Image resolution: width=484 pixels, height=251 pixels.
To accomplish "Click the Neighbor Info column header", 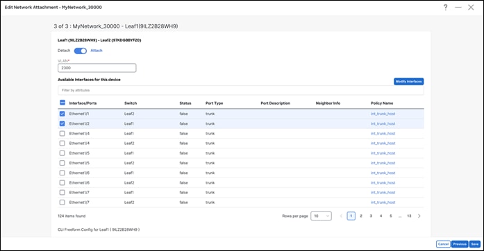I will [328, 103].
